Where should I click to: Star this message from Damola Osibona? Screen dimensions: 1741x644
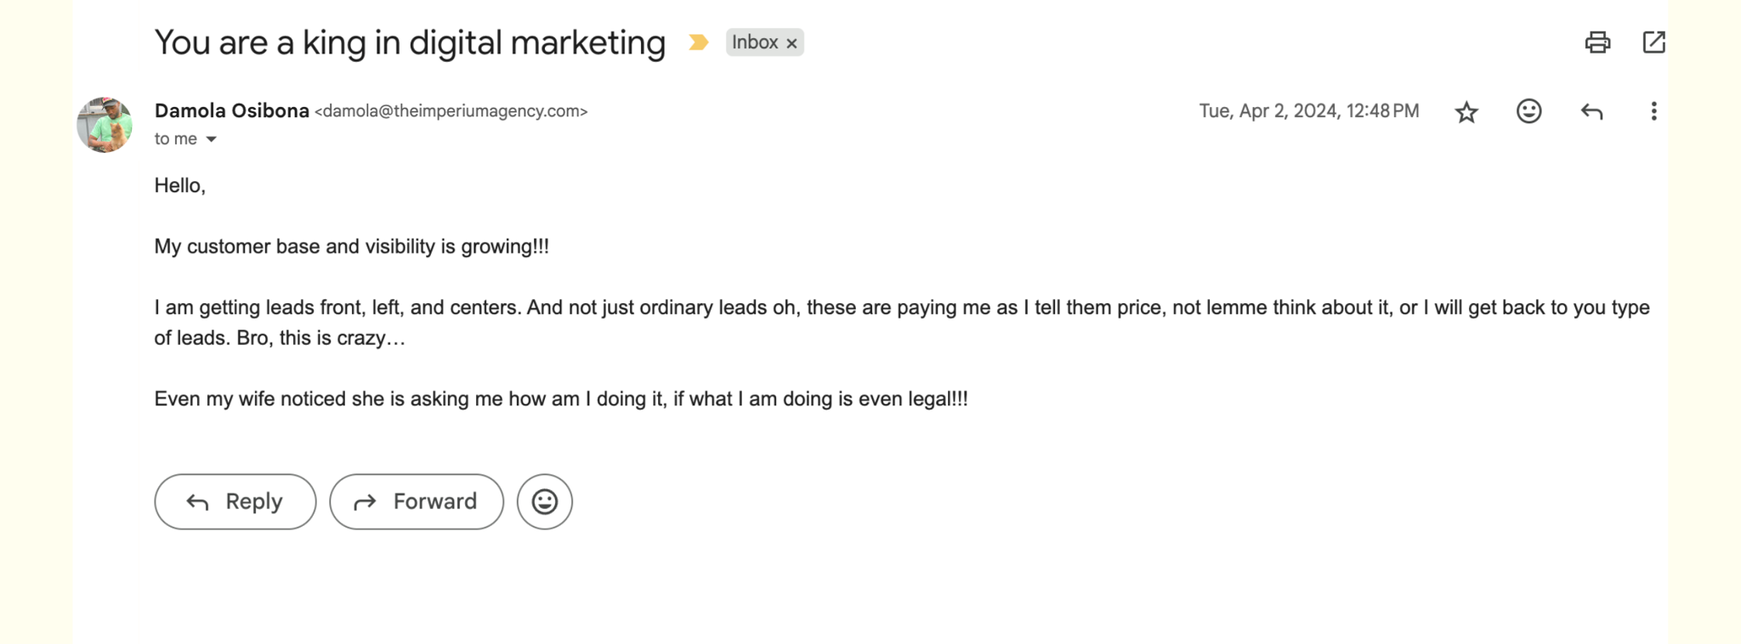point(1466,112)
